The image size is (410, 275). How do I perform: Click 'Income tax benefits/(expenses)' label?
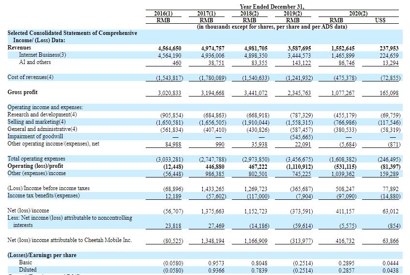point(44,195)
